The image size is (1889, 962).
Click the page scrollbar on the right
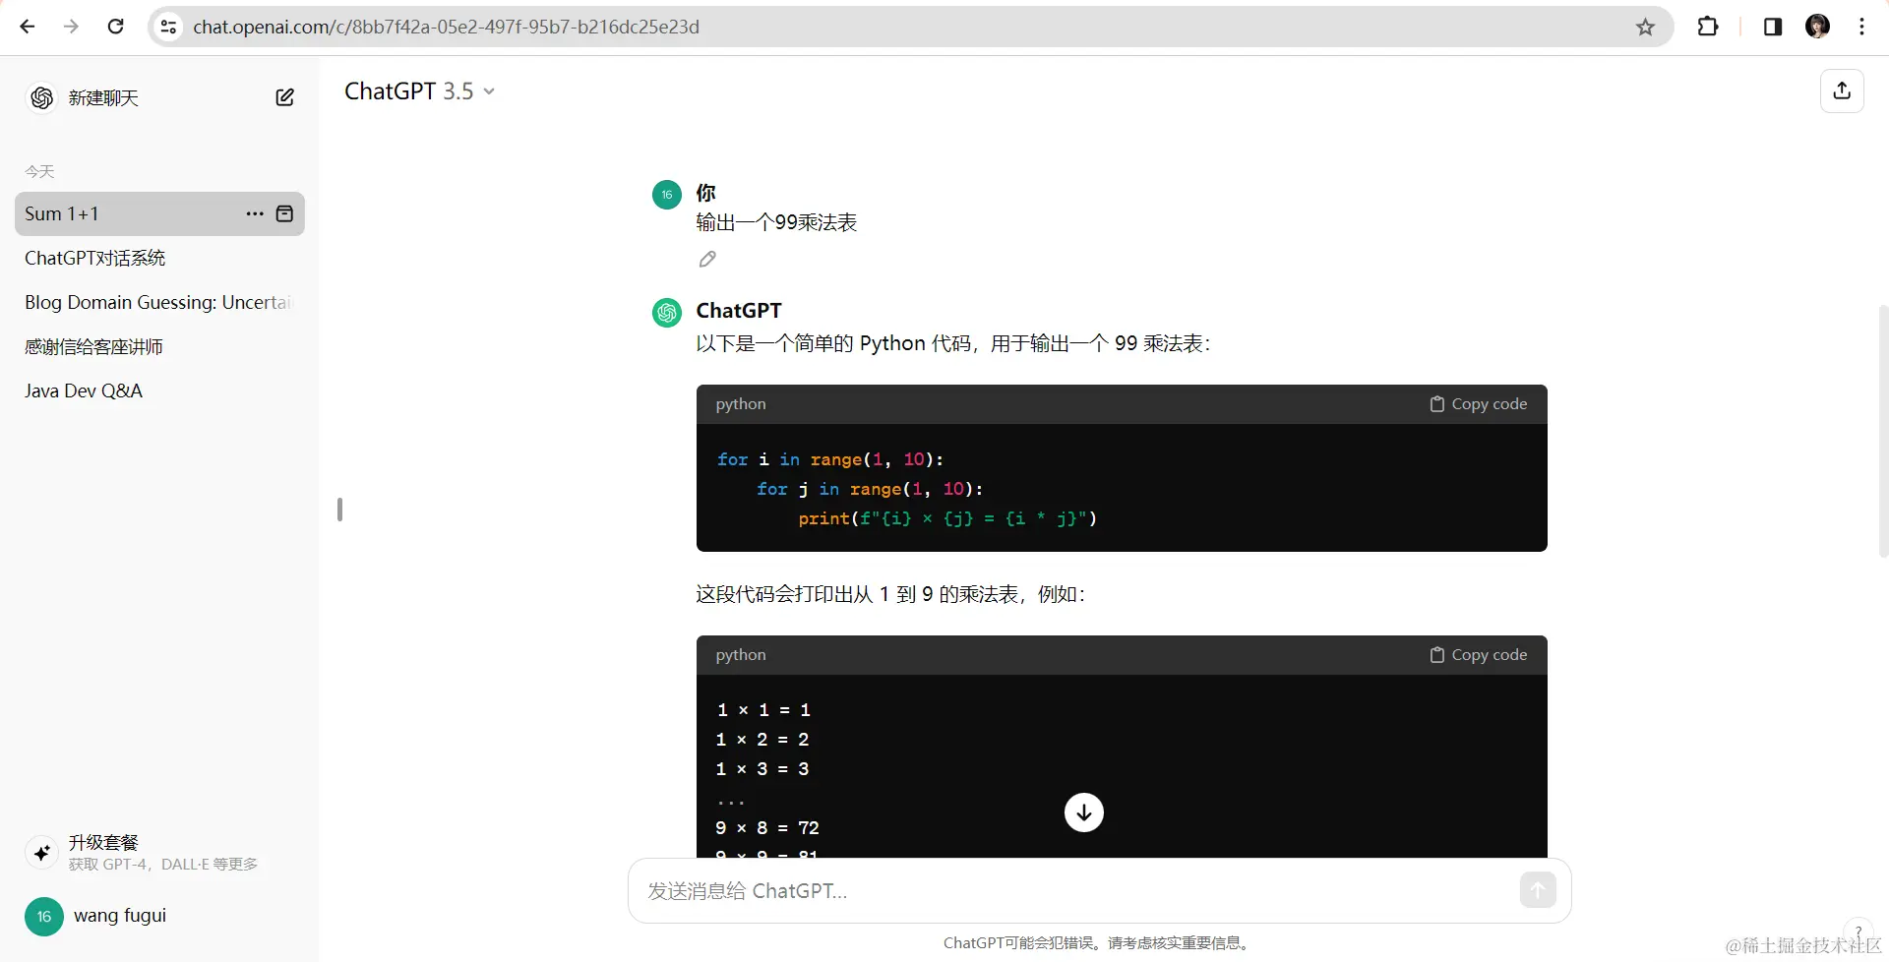[1883, 430]
